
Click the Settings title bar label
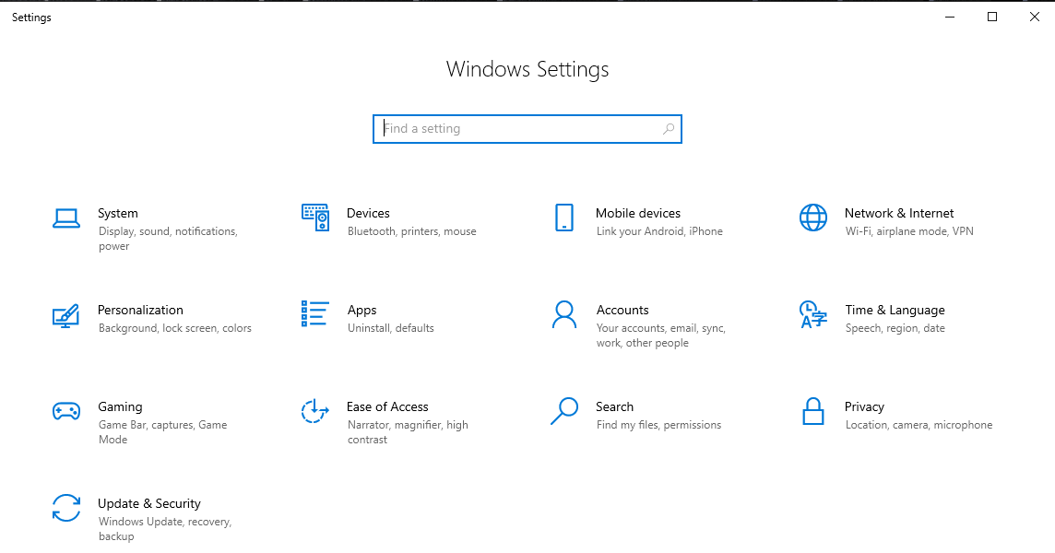tap(30, 17)
